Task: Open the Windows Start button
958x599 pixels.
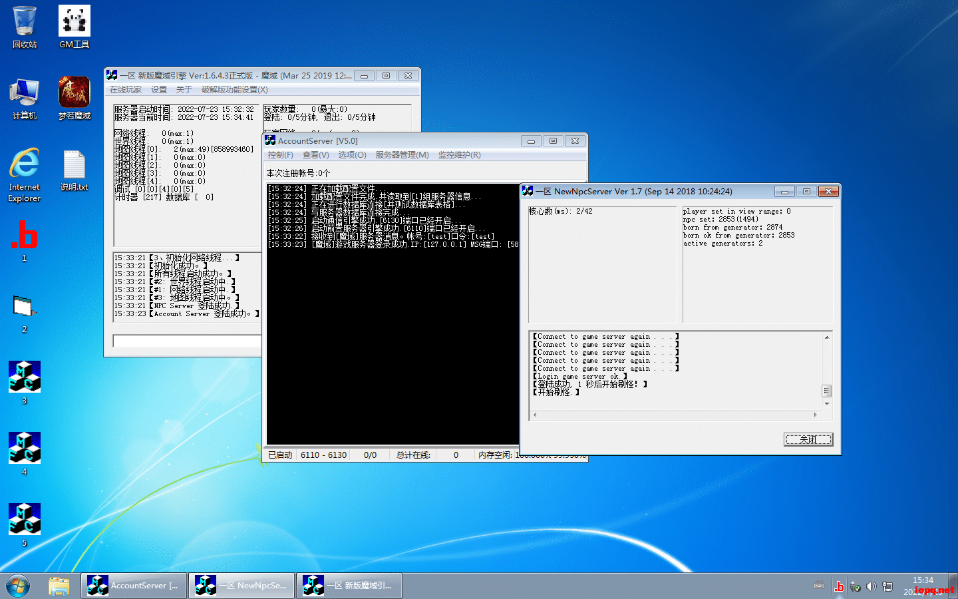Action: pos(18,586)
